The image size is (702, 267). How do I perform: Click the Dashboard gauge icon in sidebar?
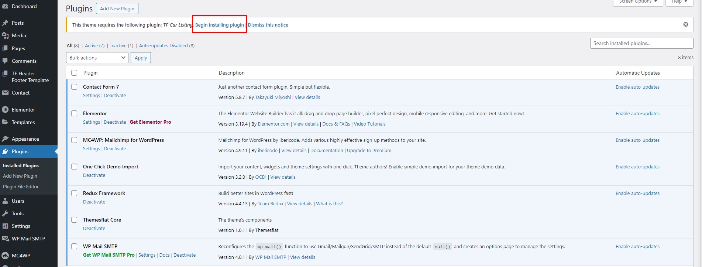coord(5,6)
